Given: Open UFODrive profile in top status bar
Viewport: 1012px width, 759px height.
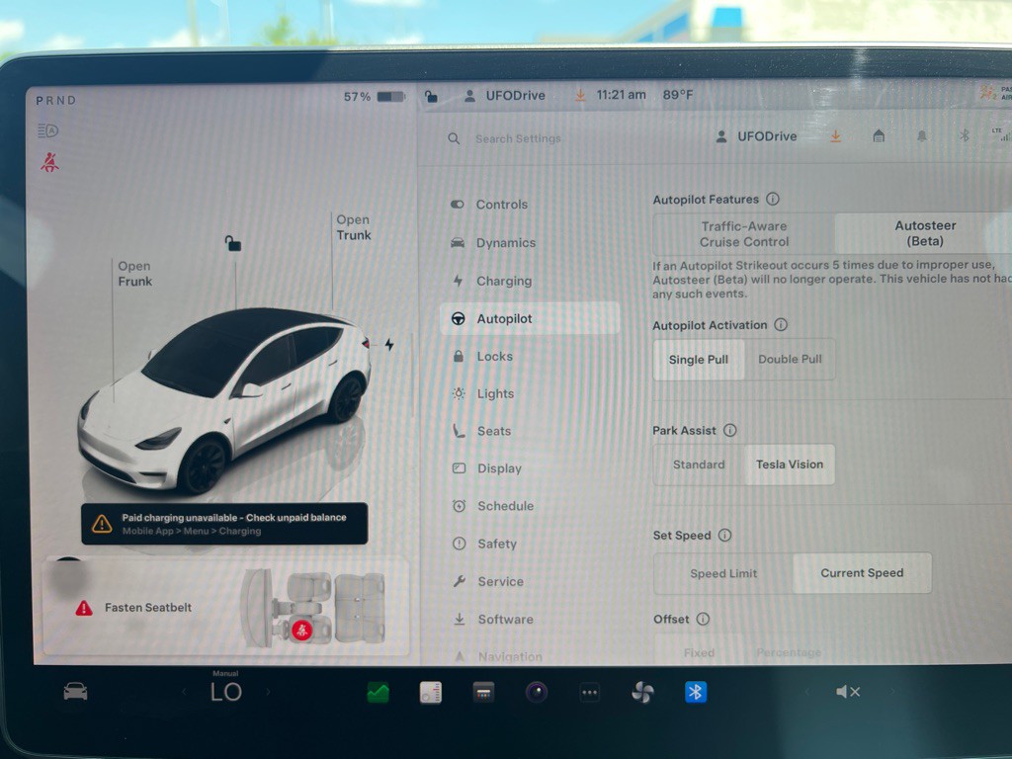Looking at the screenshot, I should [x=505, y=96].
